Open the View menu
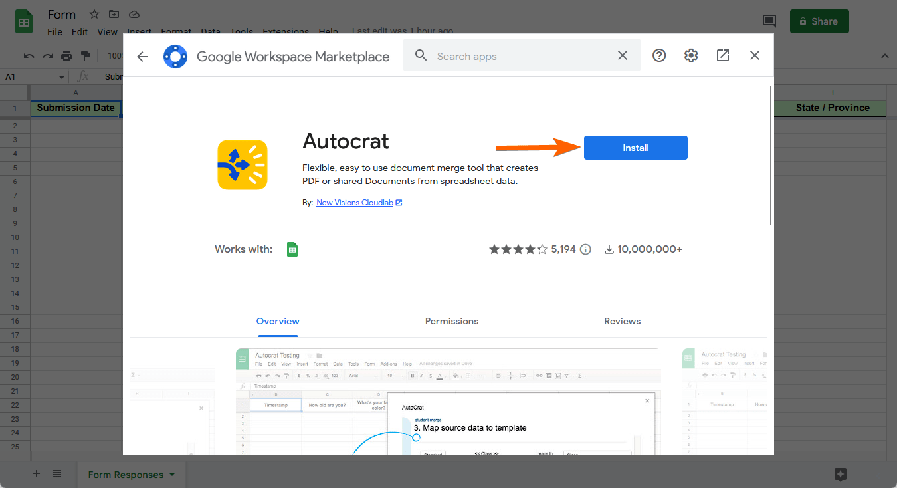This screenshot has height=488, width=897. click(x=107, y=31)
